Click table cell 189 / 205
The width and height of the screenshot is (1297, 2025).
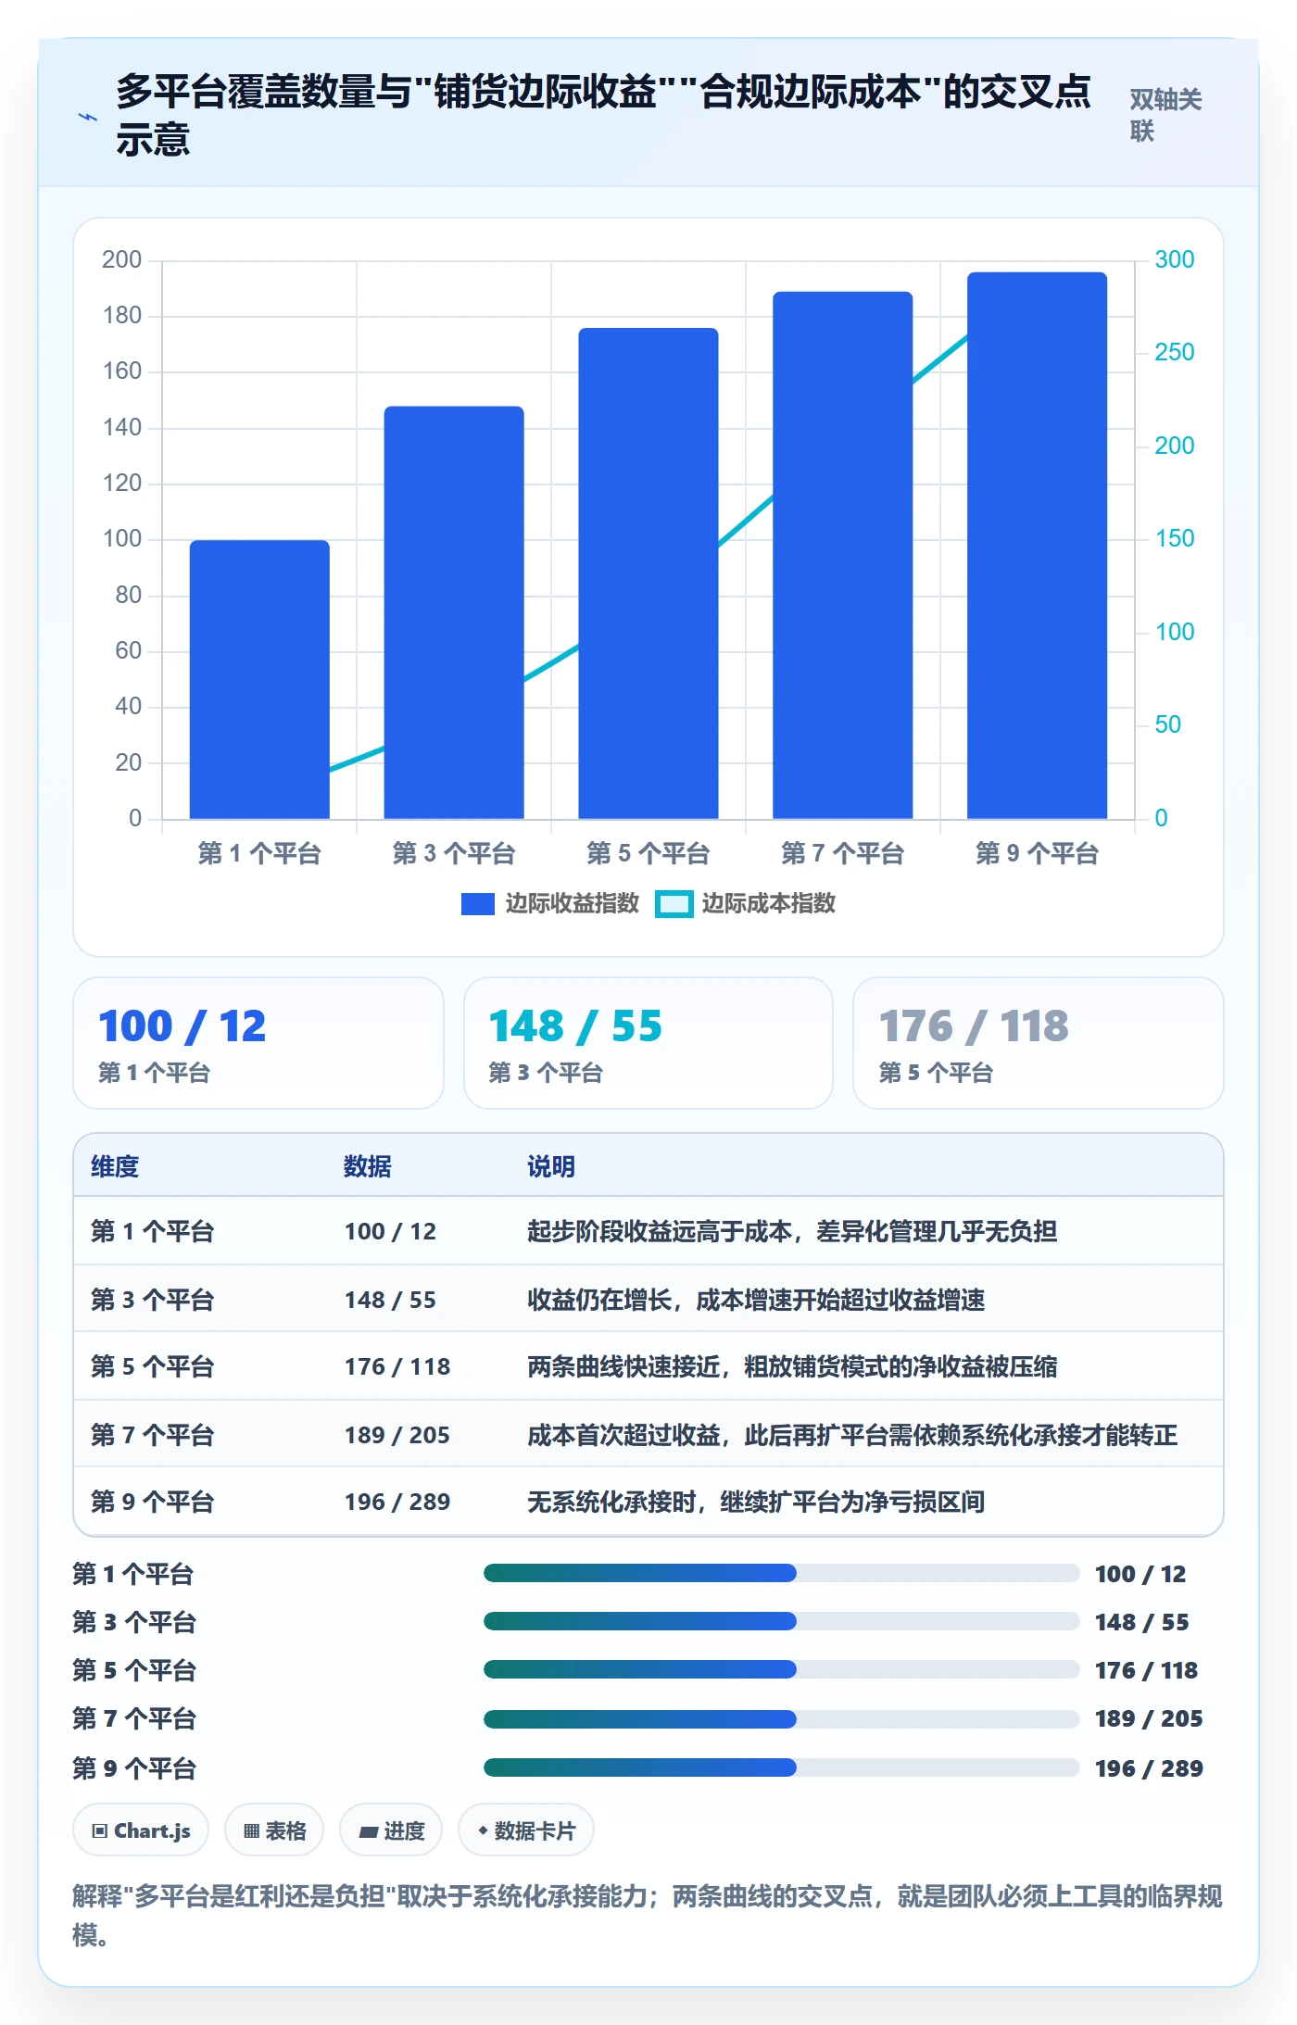click(x=397, y=1435)
